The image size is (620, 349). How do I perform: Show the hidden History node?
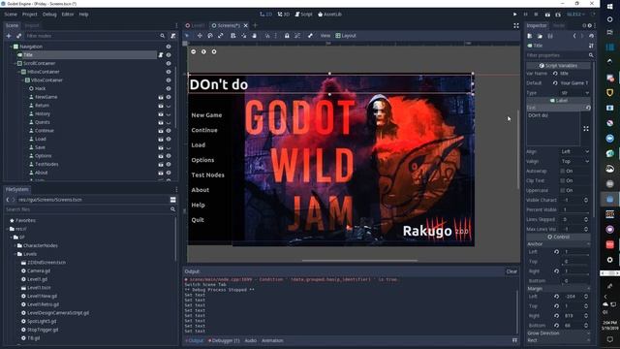pyautogui.click(x=169, y=114)
